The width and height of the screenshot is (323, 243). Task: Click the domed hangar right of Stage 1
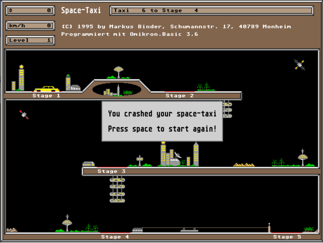(75, 88)
